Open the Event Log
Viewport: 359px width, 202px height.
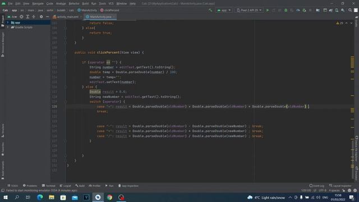(x=316, y=186)
